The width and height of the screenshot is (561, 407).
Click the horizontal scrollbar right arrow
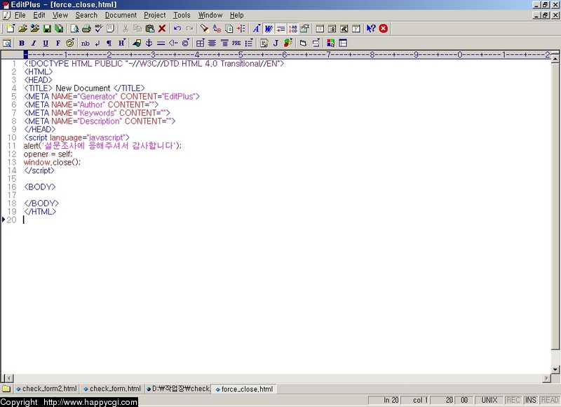546,378
